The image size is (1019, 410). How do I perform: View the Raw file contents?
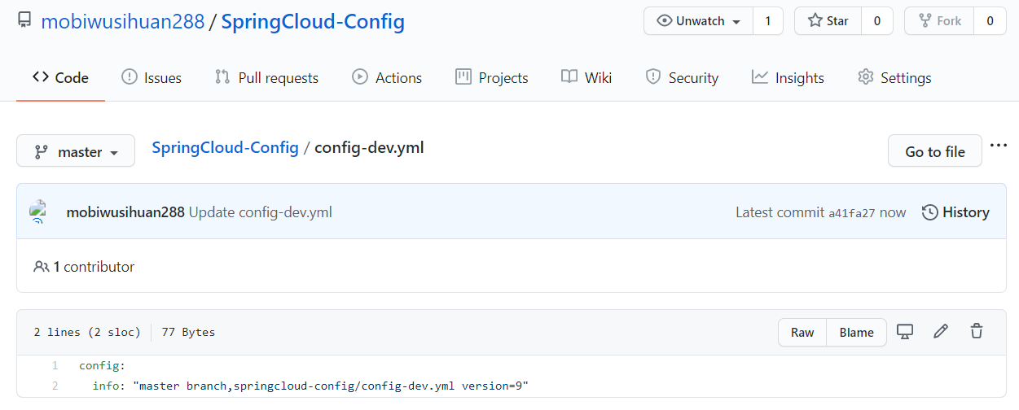tap(802, 332)
